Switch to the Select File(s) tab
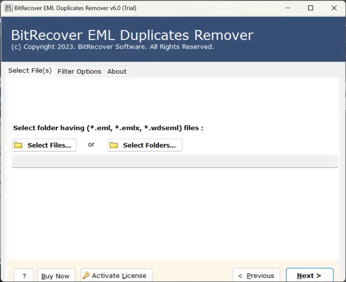Screen dimensions: 346x282 tap(30, 71)
